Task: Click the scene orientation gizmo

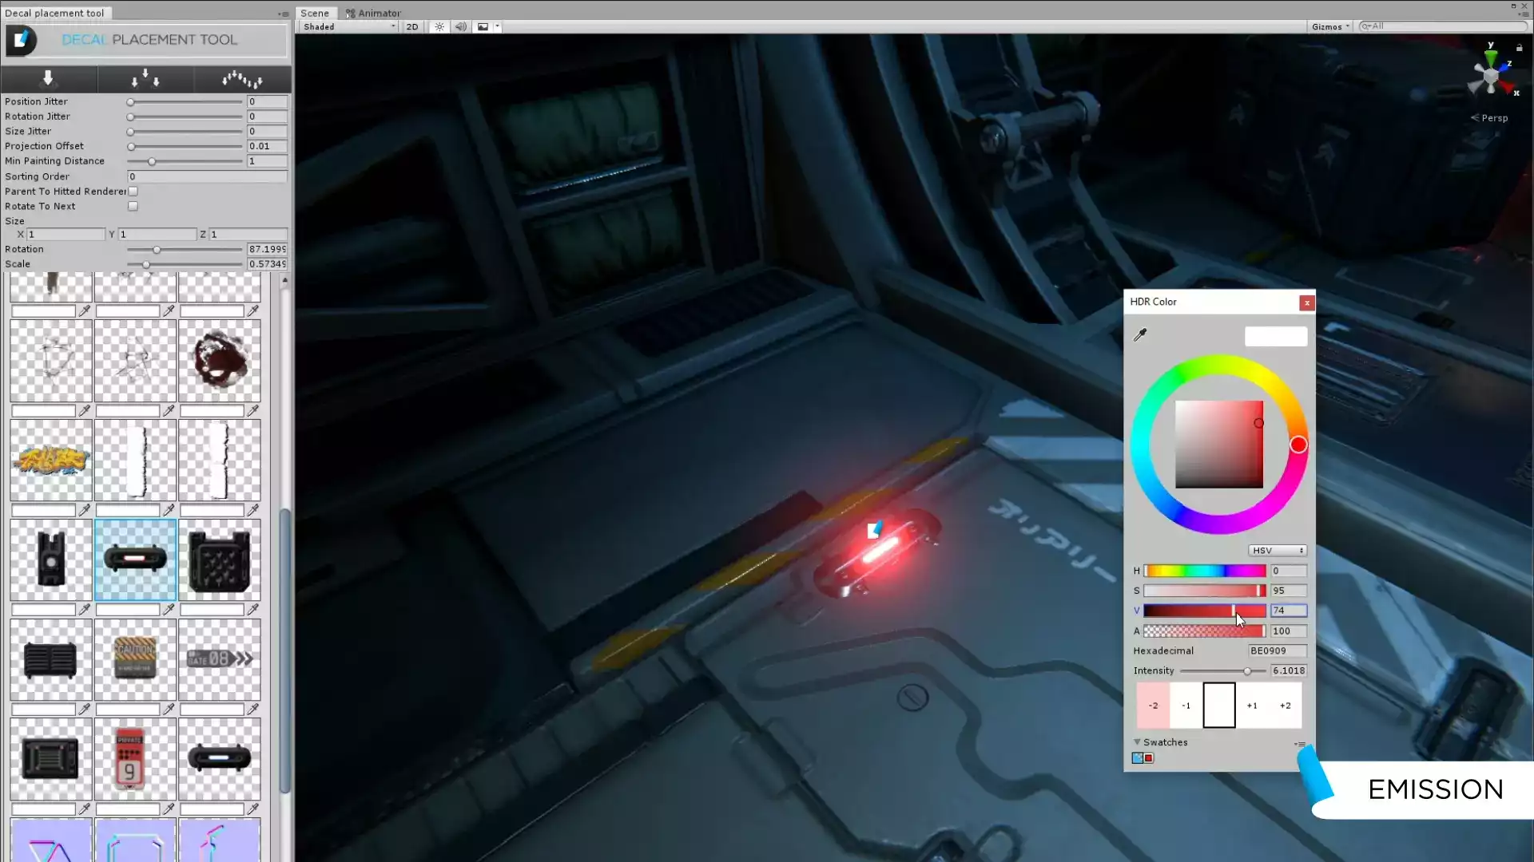Action: tap(1491, 75)
